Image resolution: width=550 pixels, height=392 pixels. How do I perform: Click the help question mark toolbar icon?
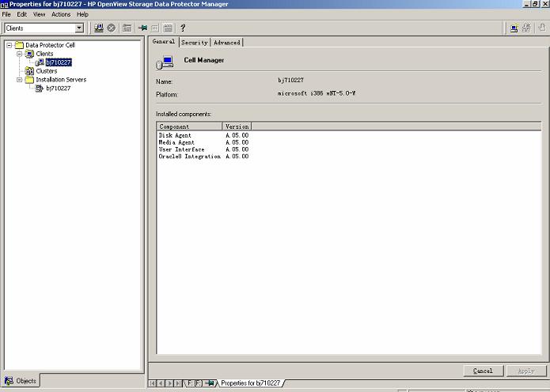coord(183,28)
